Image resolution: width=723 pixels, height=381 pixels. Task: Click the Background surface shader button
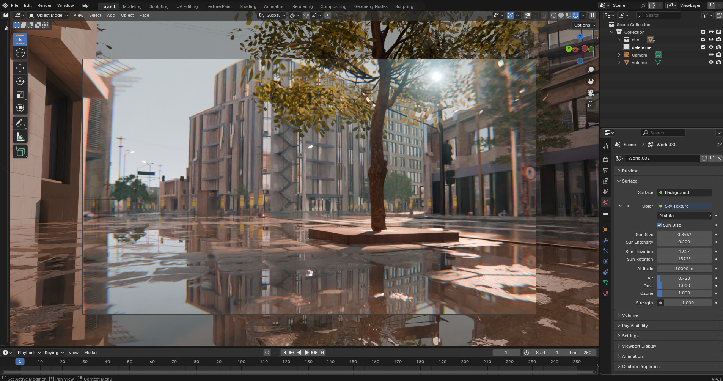click(x=685, y=192)
